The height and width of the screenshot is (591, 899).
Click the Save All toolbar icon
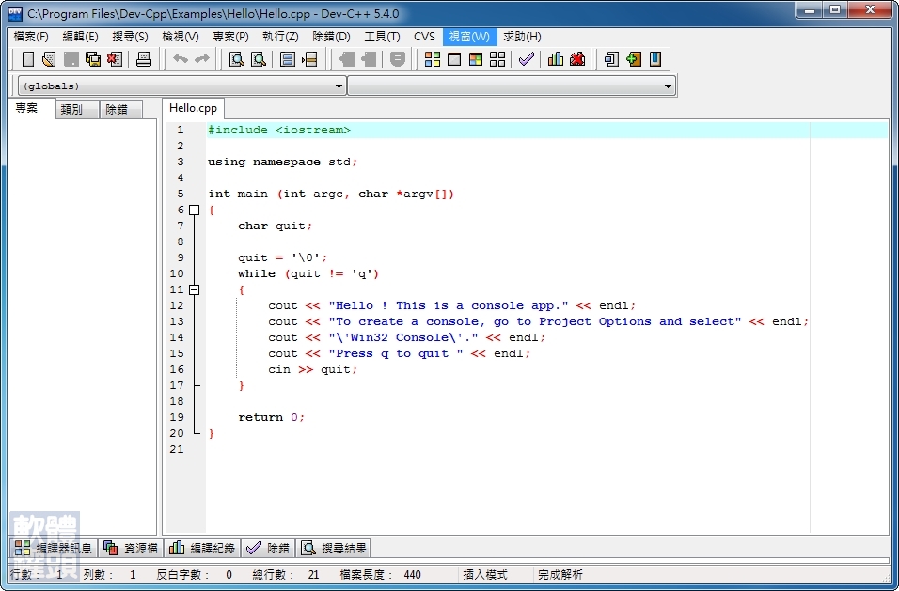93,59
